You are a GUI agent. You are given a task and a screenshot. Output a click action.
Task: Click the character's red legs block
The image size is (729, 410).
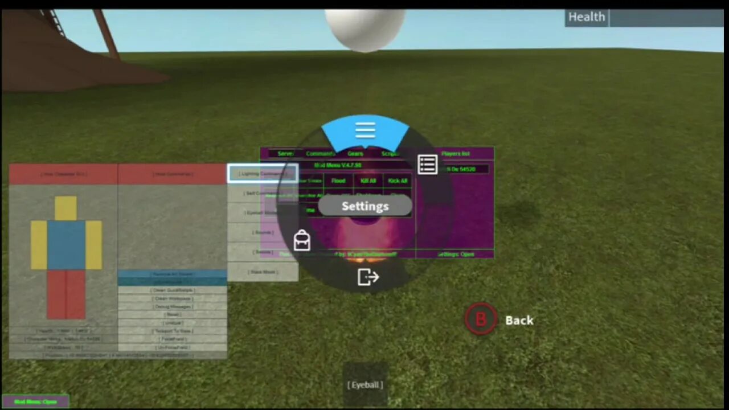pyautogui.click(x=66, y=294)
